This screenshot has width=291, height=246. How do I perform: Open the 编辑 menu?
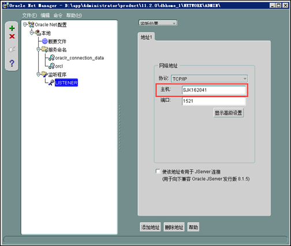pyautogui.click(x=45, y=15)
